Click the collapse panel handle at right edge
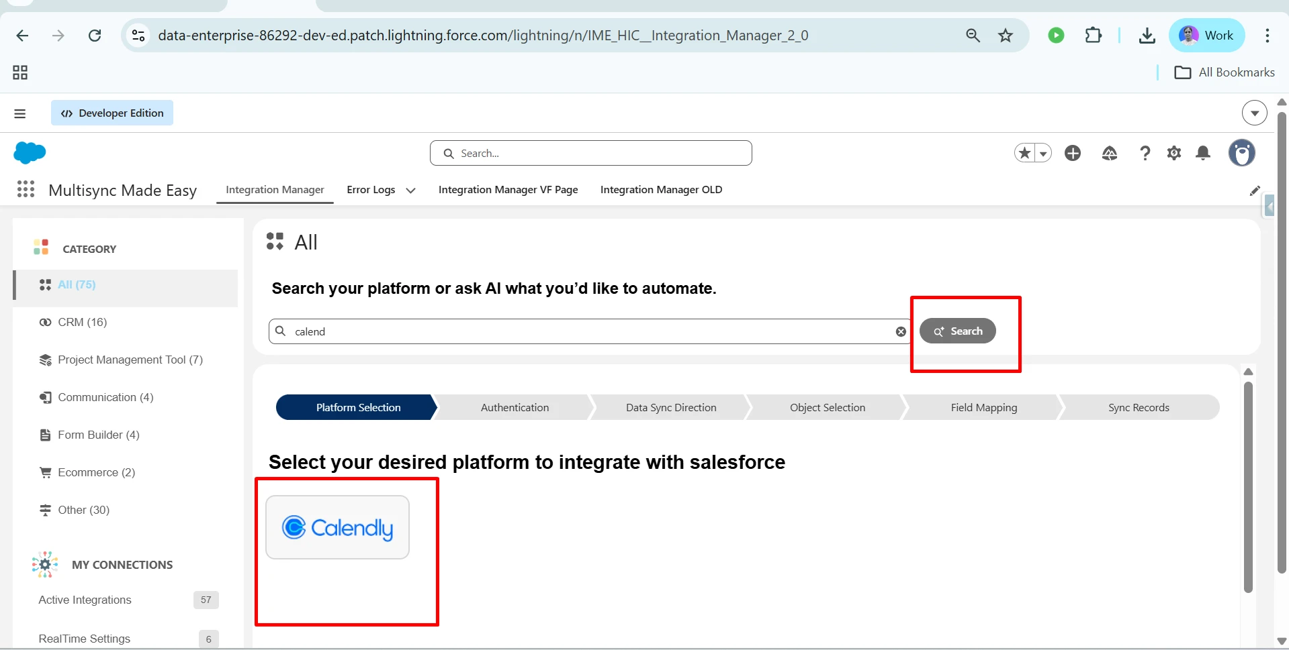Image resolution: width=1289 pixels, height=650 pixels. (x=1269, y=206)
